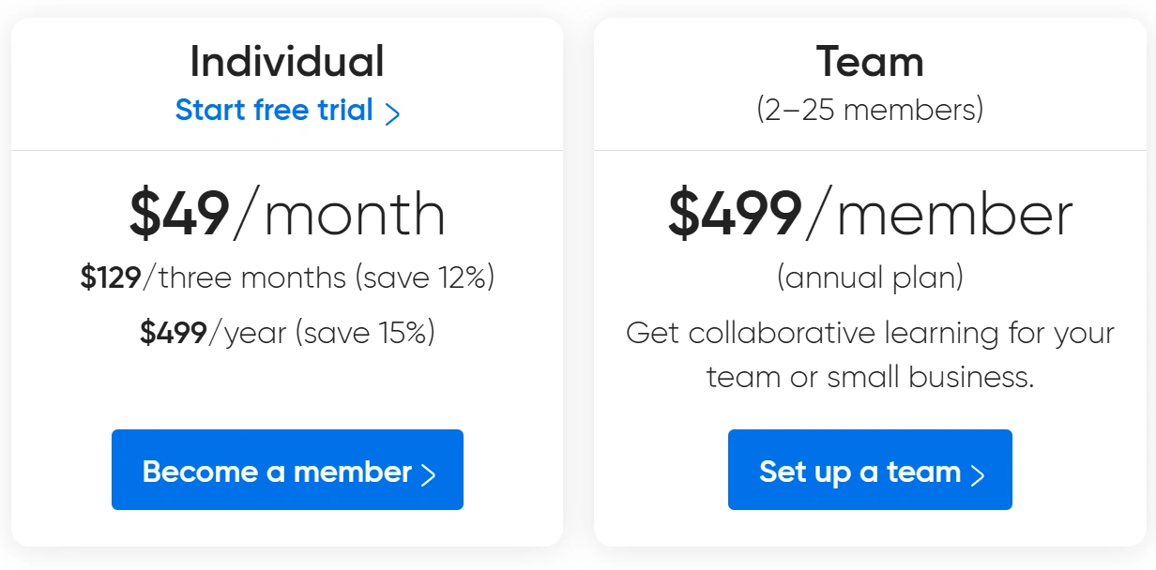This screenshot has width=1156, height=570.
Task: Click the $129/three months pricing option
Action: pyautogui.click(x=287, y=277)
